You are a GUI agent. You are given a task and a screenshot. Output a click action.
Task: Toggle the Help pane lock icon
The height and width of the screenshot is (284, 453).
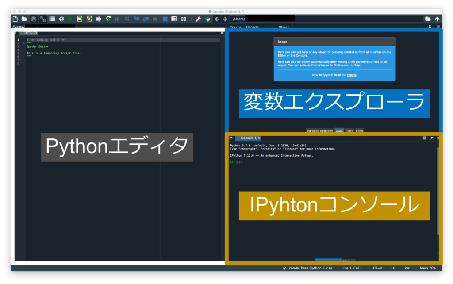click(x=430, y=27)
